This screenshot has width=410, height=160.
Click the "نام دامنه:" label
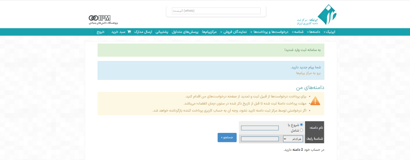coord(316,128)
